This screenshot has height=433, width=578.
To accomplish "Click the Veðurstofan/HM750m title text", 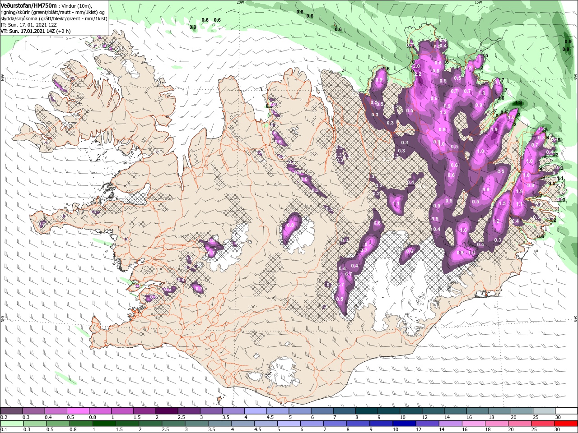I will tap(28, 5).
